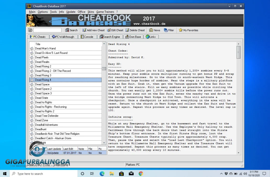This screenshot has width=270, height=177.
Task: Switch to the Console tab
Action: click(x=87, y=37)
